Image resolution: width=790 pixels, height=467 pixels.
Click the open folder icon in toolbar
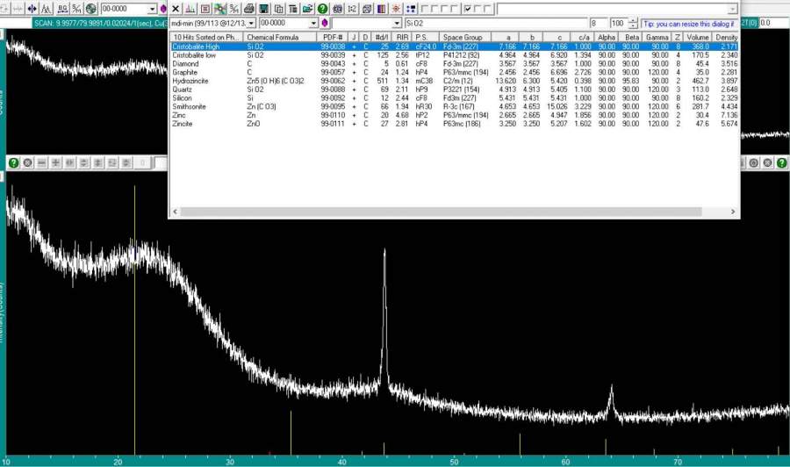308,9
